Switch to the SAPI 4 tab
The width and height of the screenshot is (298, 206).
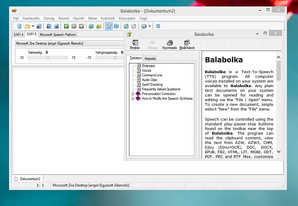click(18, 35)
